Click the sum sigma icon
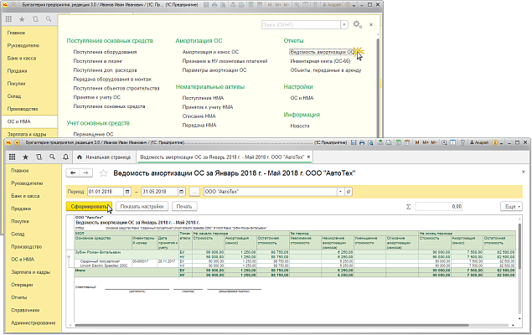The height and width of the screenshot is (335, 532). pos(408,206)
